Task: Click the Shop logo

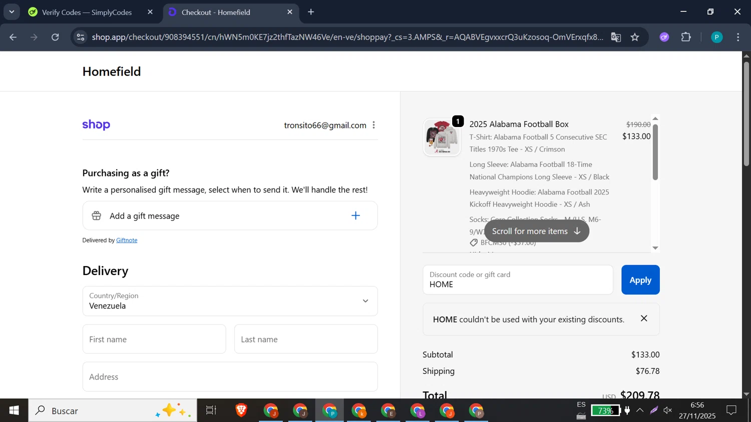Action: (x=96, y=124)
